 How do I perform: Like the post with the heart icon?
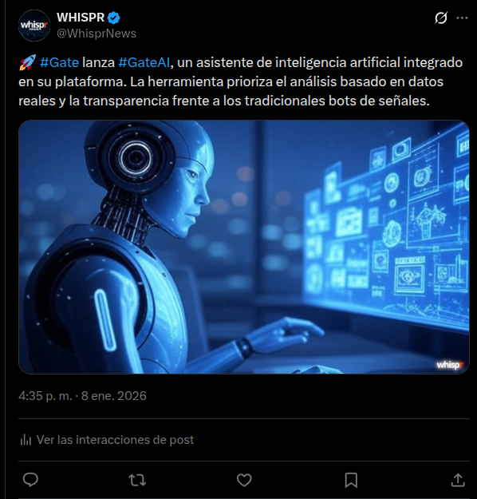(x=244, y=480)
